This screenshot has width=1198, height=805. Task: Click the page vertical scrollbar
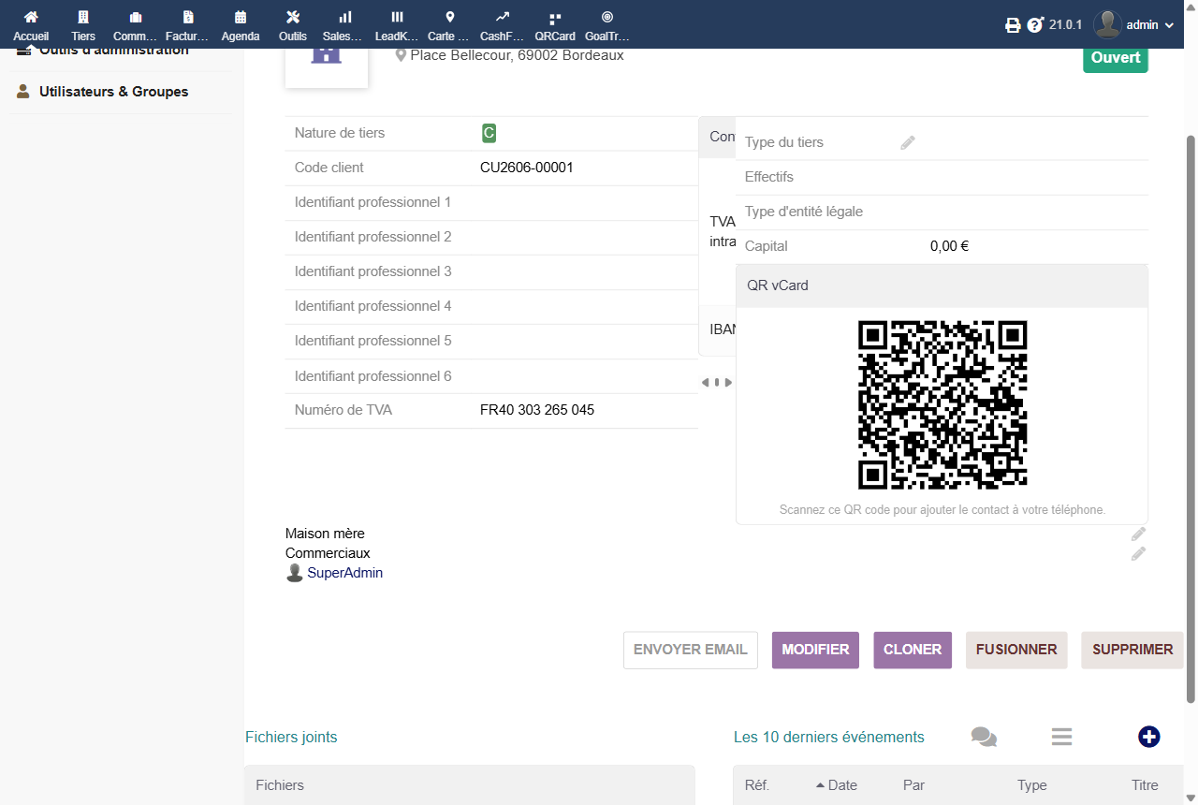1191,418
